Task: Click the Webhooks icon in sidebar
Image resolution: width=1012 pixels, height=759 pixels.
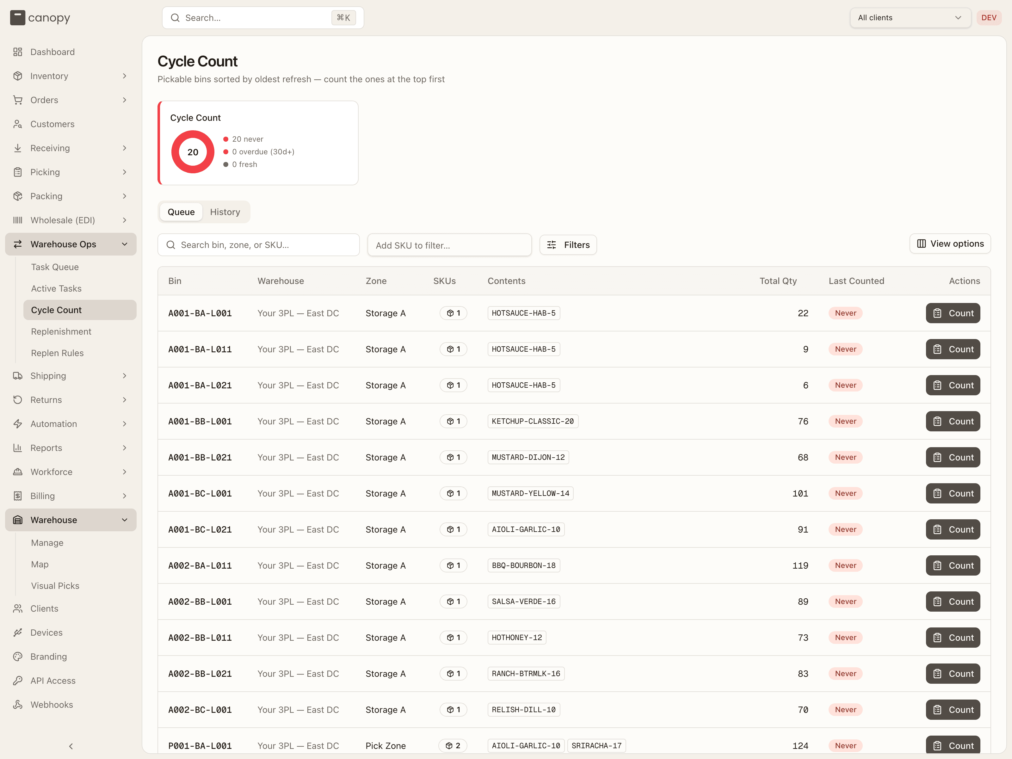Action: point(18,705)
